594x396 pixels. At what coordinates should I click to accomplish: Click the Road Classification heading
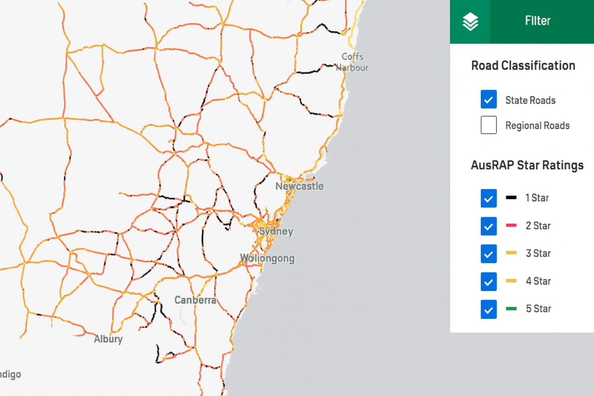(x=523, y=66)
